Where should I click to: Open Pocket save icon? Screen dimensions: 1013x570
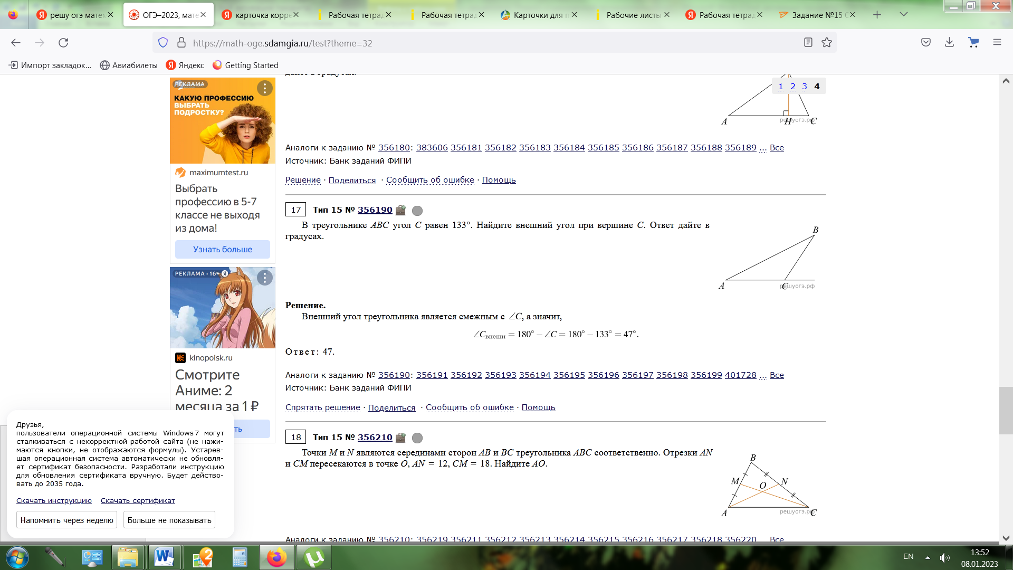pos(926,43)
